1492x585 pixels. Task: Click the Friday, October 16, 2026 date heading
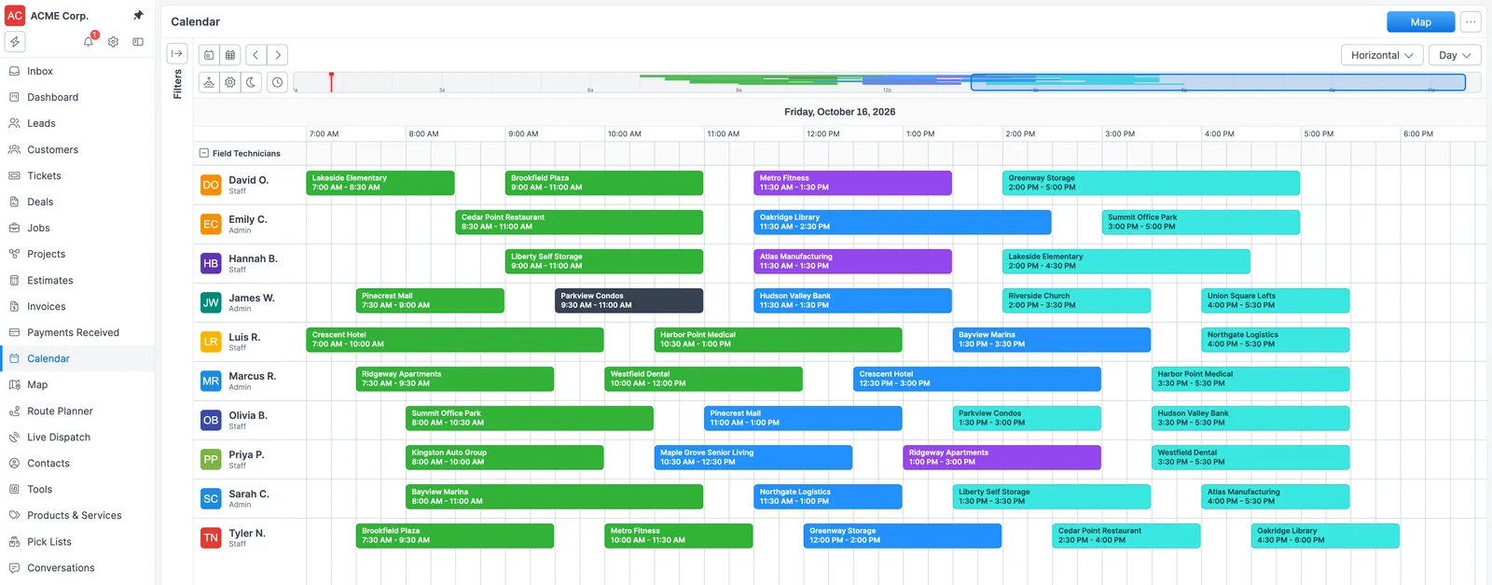click(x=839, y=112)
